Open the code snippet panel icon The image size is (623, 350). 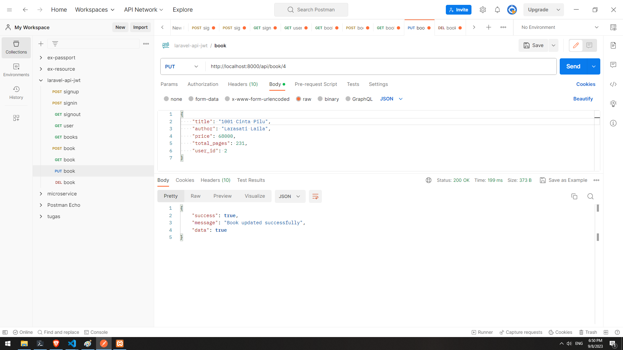[613, 84]
